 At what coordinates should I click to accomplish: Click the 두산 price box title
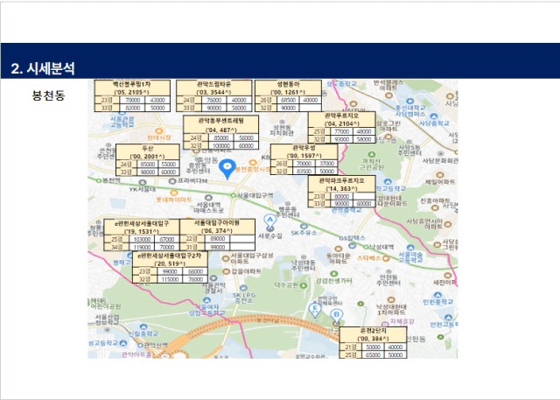click(x=148, y=148)
